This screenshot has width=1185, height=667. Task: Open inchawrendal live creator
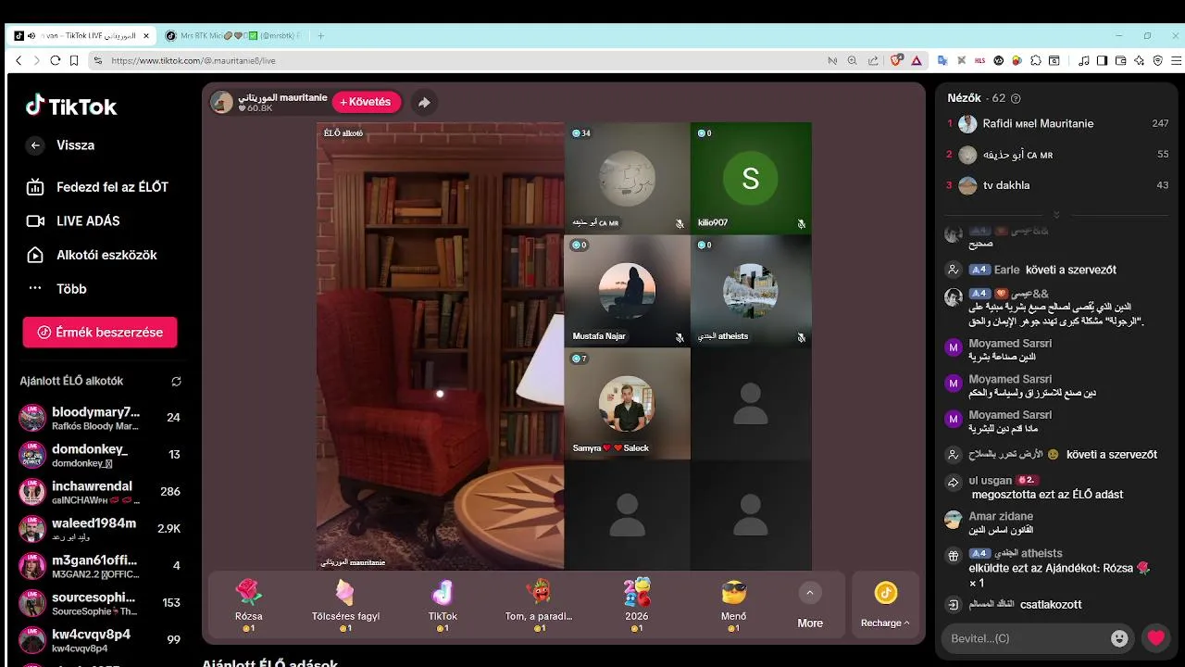pos(100,491)
